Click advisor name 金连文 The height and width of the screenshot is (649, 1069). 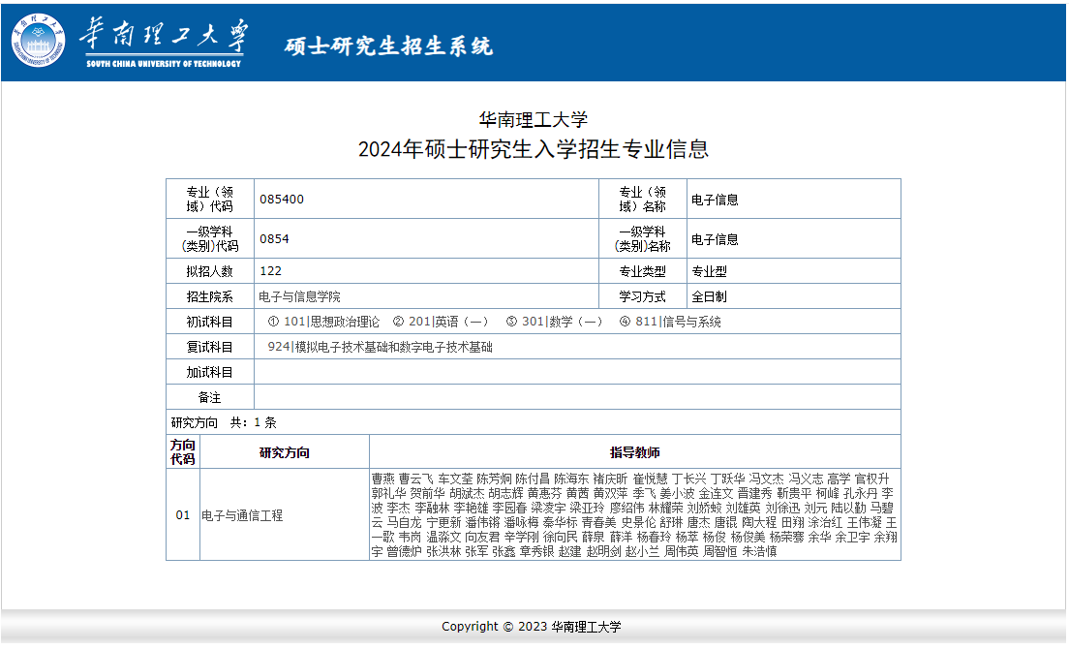716,494
